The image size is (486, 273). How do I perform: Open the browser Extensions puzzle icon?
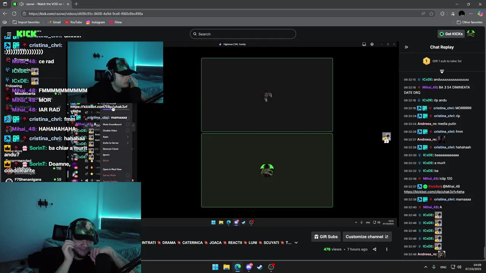[442, 14]
